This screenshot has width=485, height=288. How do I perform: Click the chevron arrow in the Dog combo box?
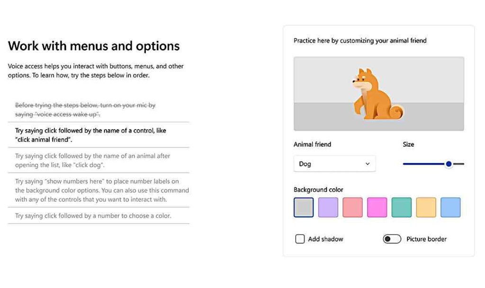(x=368, y=164)
